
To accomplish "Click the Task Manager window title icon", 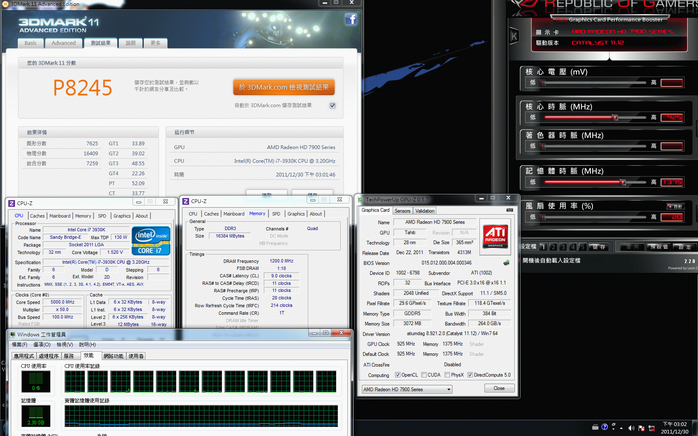I will point(12,334).
